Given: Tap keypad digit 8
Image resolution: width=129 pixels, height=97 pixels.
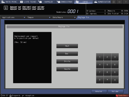Looking at the screenshot, I should (x=107, y=72).
